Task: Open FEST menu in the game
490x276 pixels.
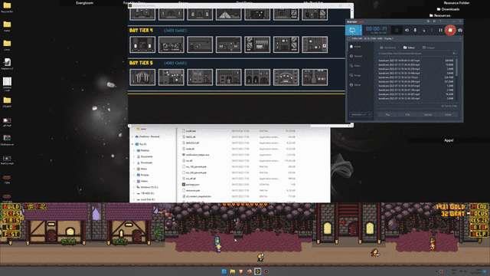Action: (11, 234)
